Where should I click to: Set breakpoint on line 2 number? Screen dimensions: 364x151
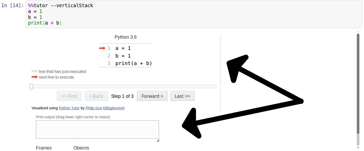(x=109, y=56)
